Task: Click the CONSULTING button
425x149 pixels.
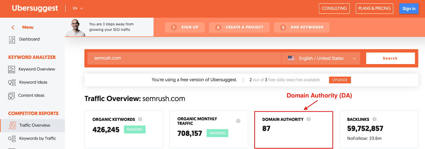Action: click(334, 9)
